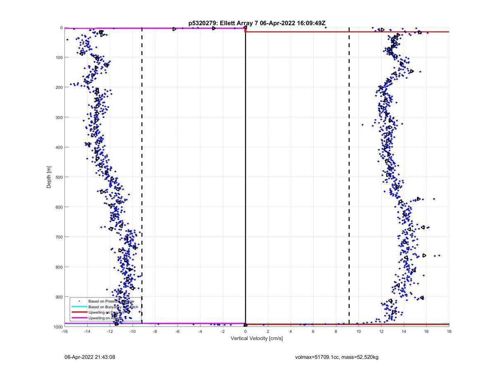This screenshot has width=496, height=367.
Task: Click the x-axis tick label '12'
Action: [381, 331]
